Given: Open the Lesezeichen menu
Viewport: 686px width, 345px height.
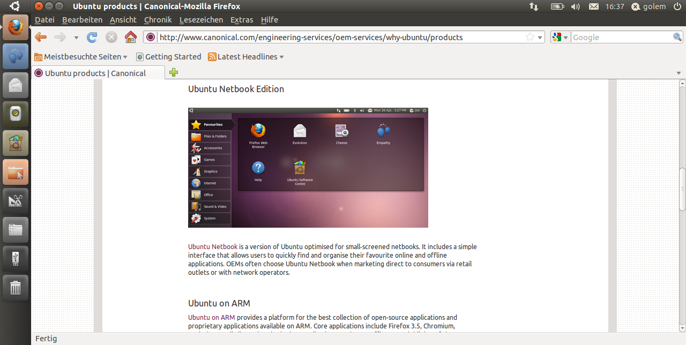Looking at the screenshot, I should 201,20.
